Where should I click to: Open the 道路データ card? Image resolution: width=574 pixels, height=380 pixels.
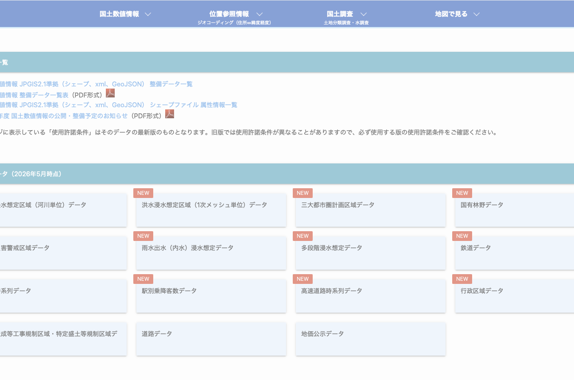(211, 339)
